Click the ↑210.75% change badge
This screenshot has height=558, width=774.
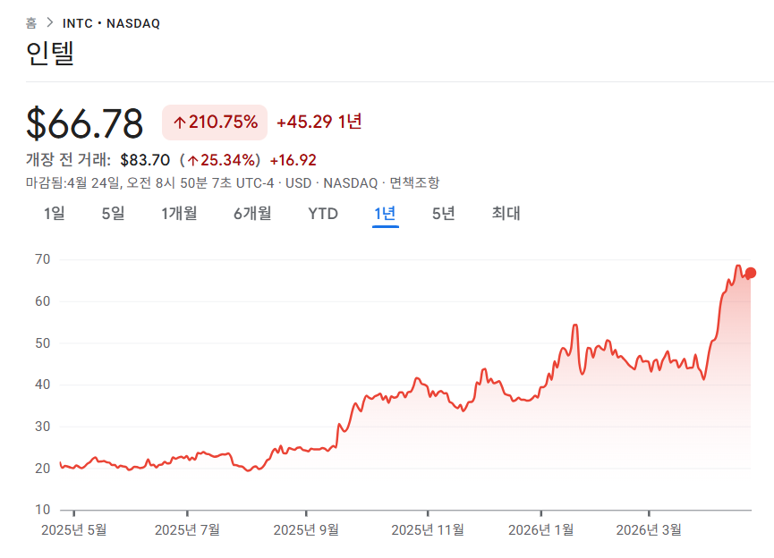click(x=214, y=120)
